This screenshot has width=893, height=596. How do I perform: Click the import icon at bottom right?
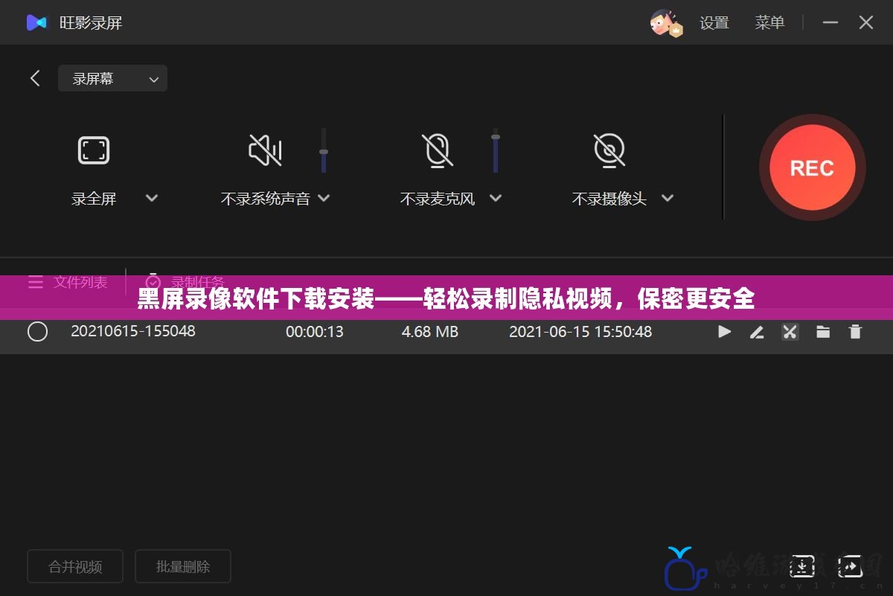(803, 566)
